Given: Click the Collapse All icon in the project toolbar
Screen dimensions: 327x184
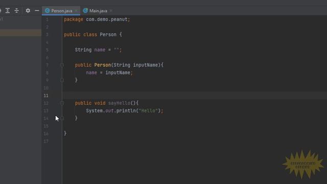Looking at the screenshot, I should tap(16, 10).
